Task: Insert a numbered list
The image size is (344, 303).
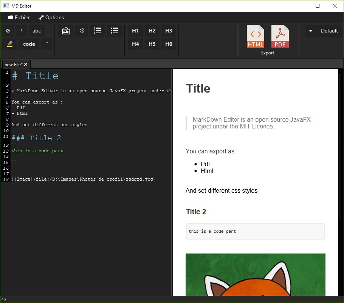Action: click(98, 31)
